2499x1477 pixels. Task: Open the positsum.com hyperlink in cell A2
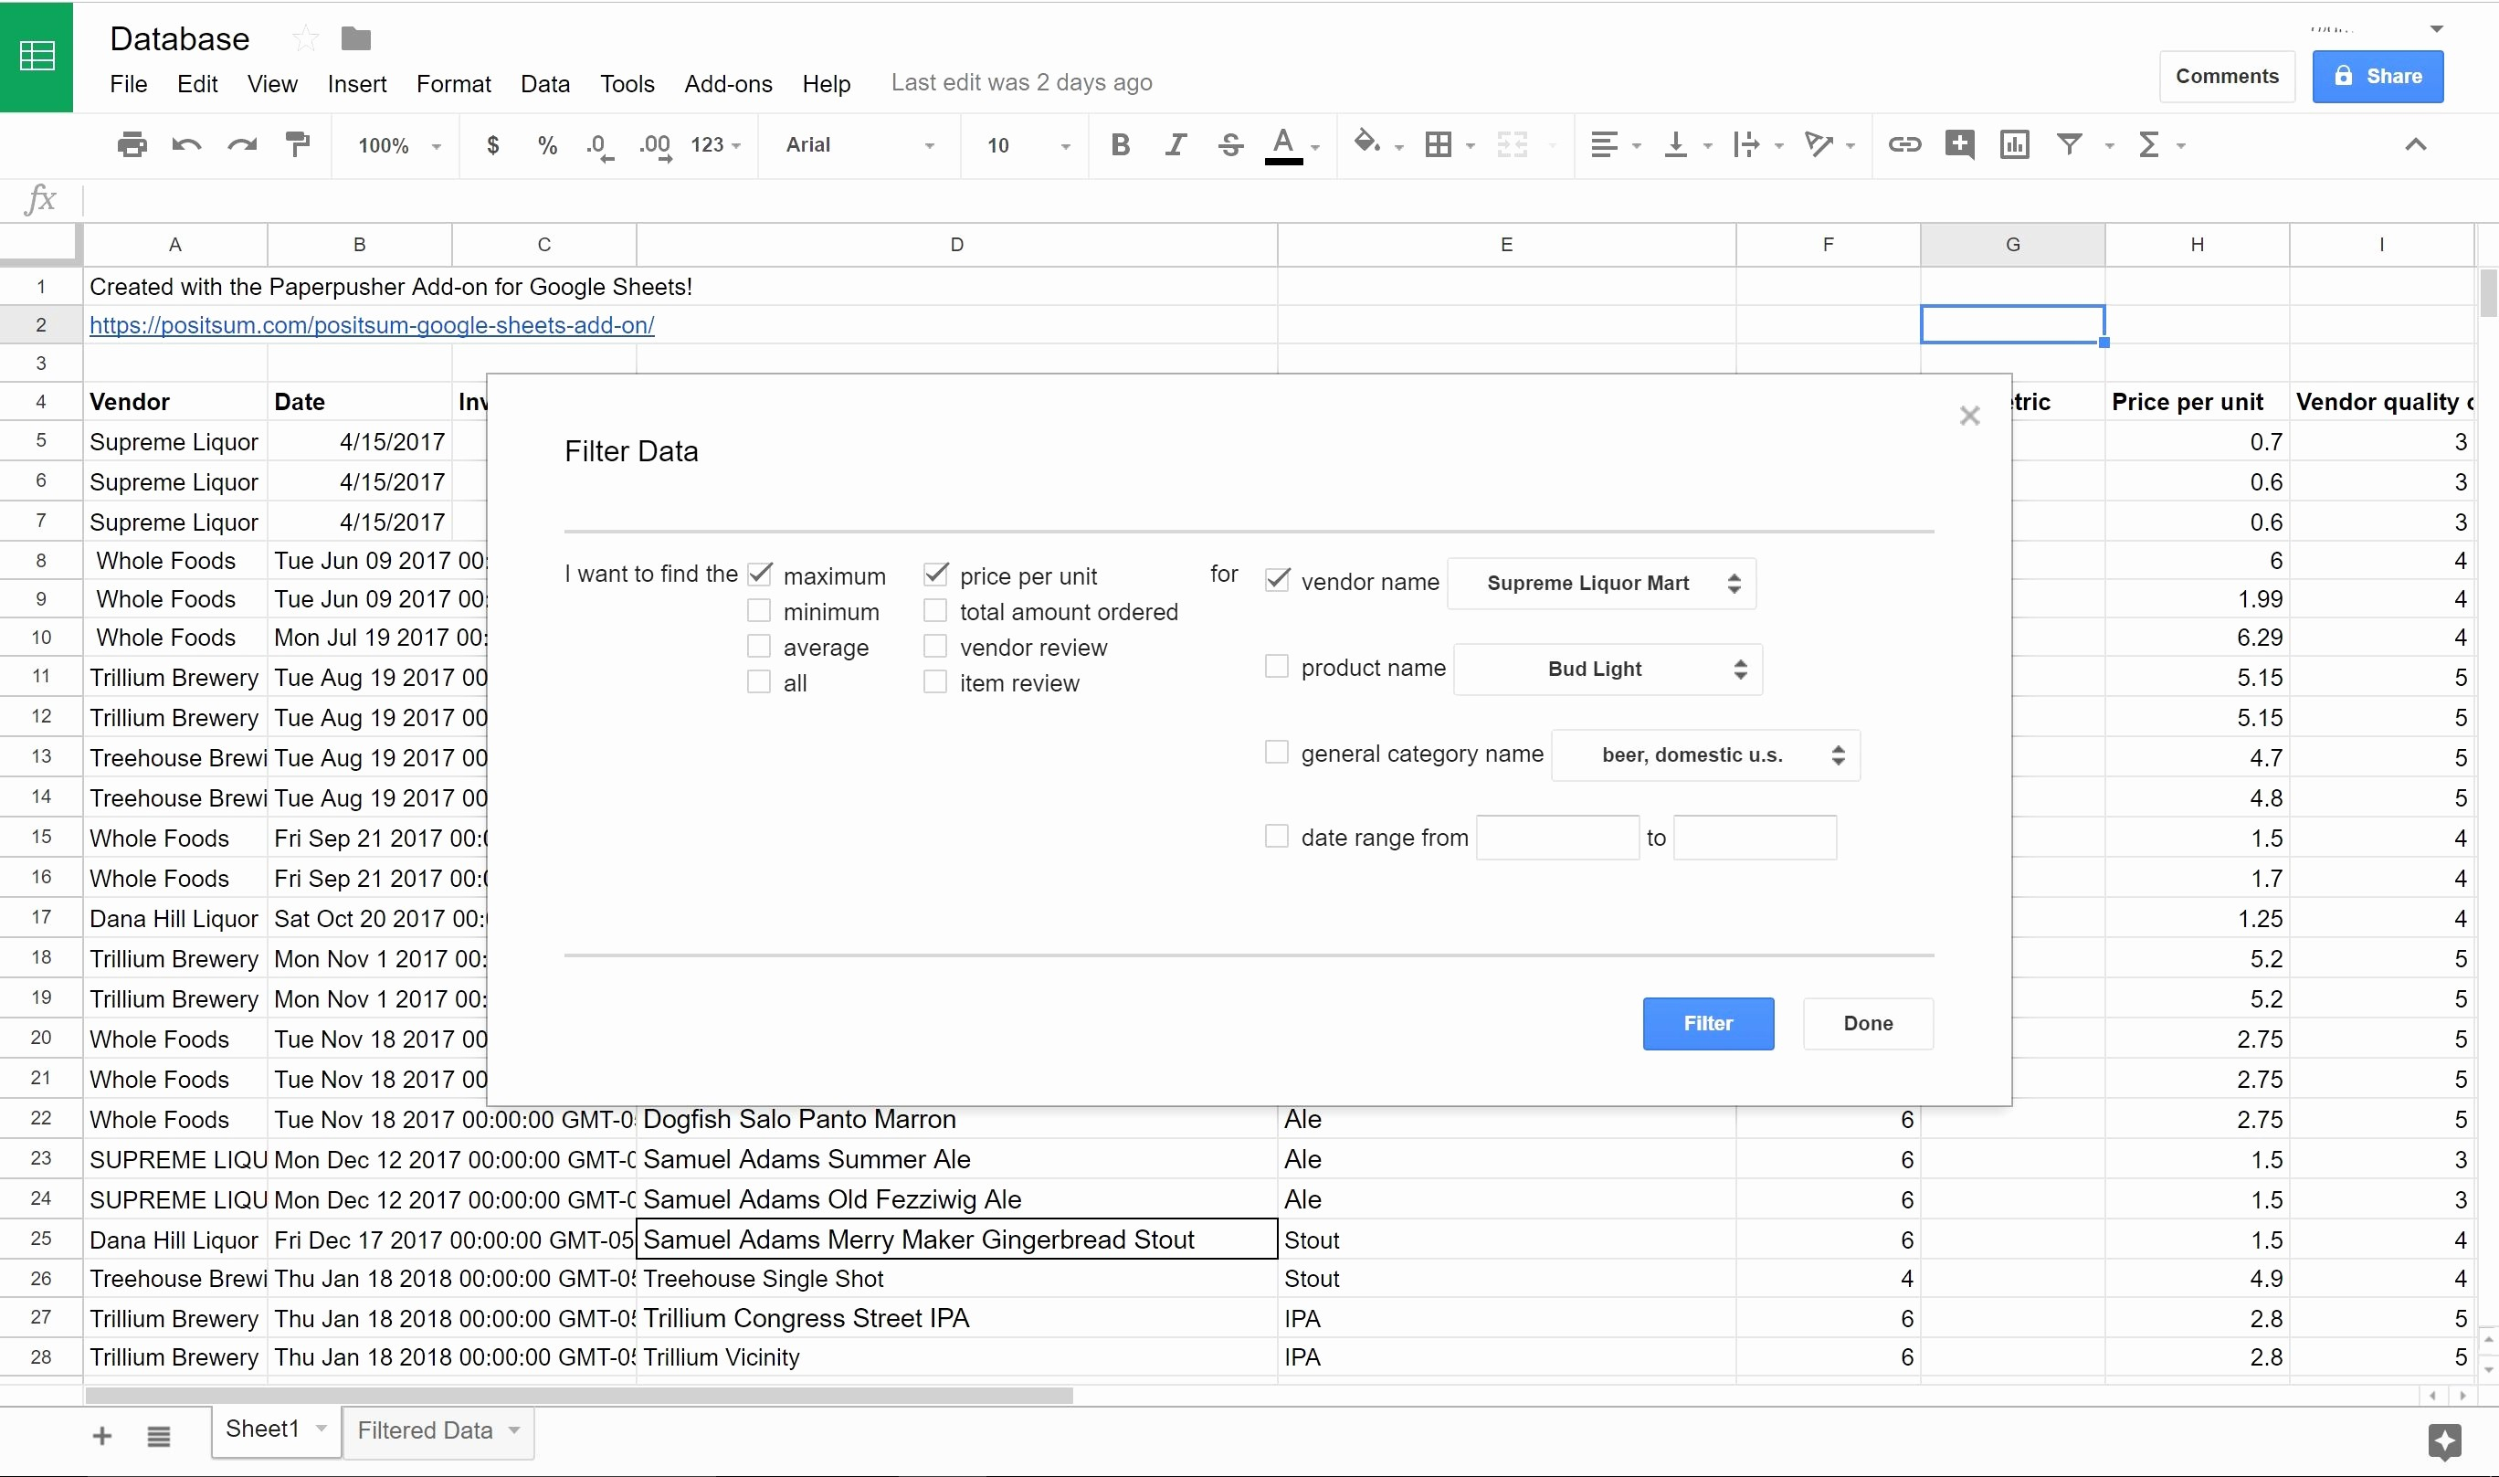point(371,325)
